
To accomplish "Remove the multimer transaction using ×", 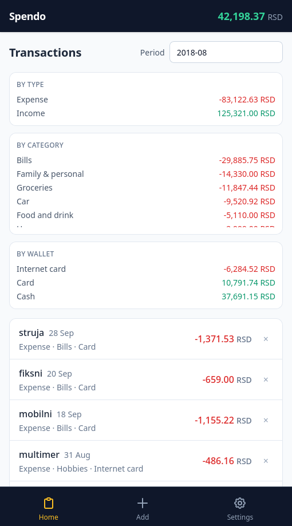I will point(266,461).
